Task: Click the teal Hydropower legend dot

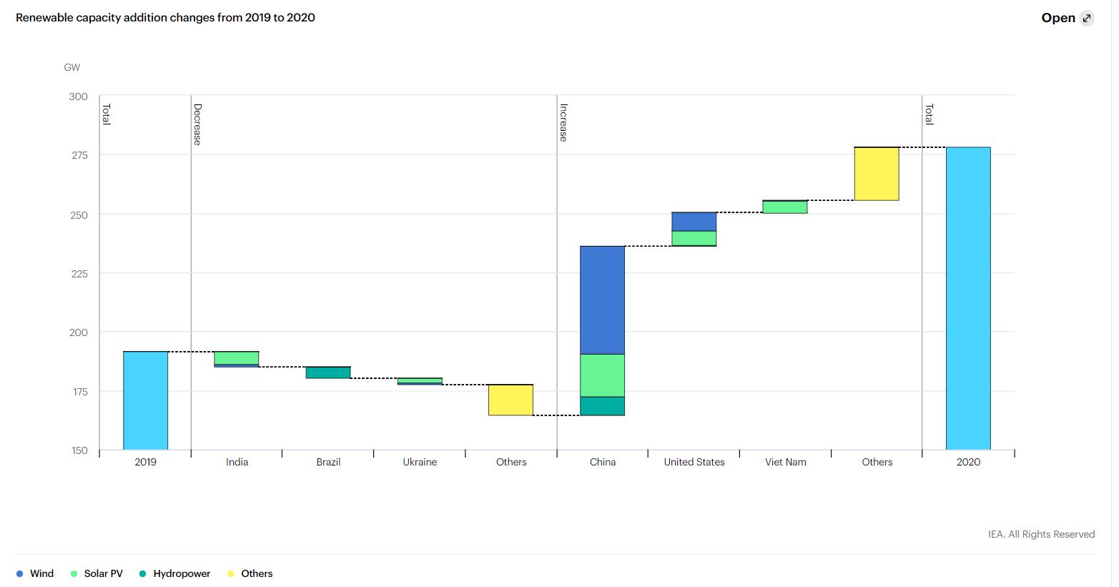Action: click(x=142, y=573)
